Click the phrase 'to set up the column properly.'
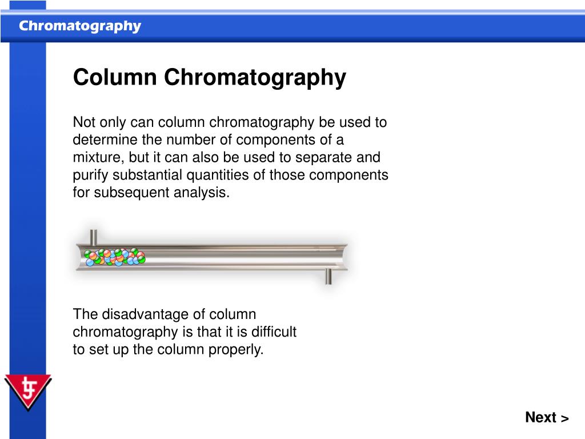Image resolution: width=585 pixels, height=439 pixels. coord(168,350)
